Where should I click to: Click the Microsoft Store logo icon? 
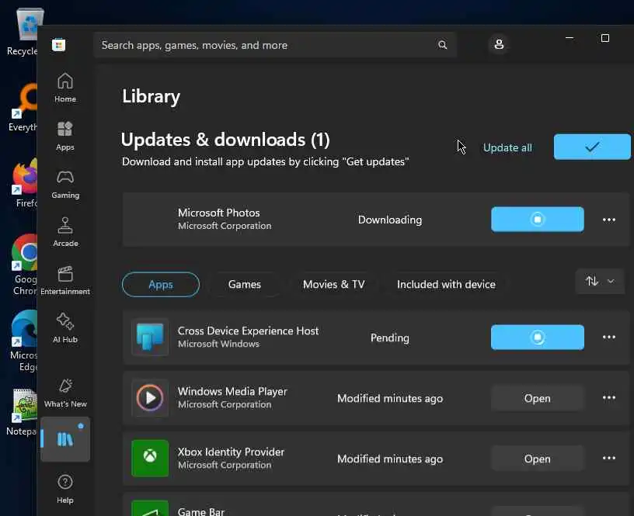coord(58,45)
